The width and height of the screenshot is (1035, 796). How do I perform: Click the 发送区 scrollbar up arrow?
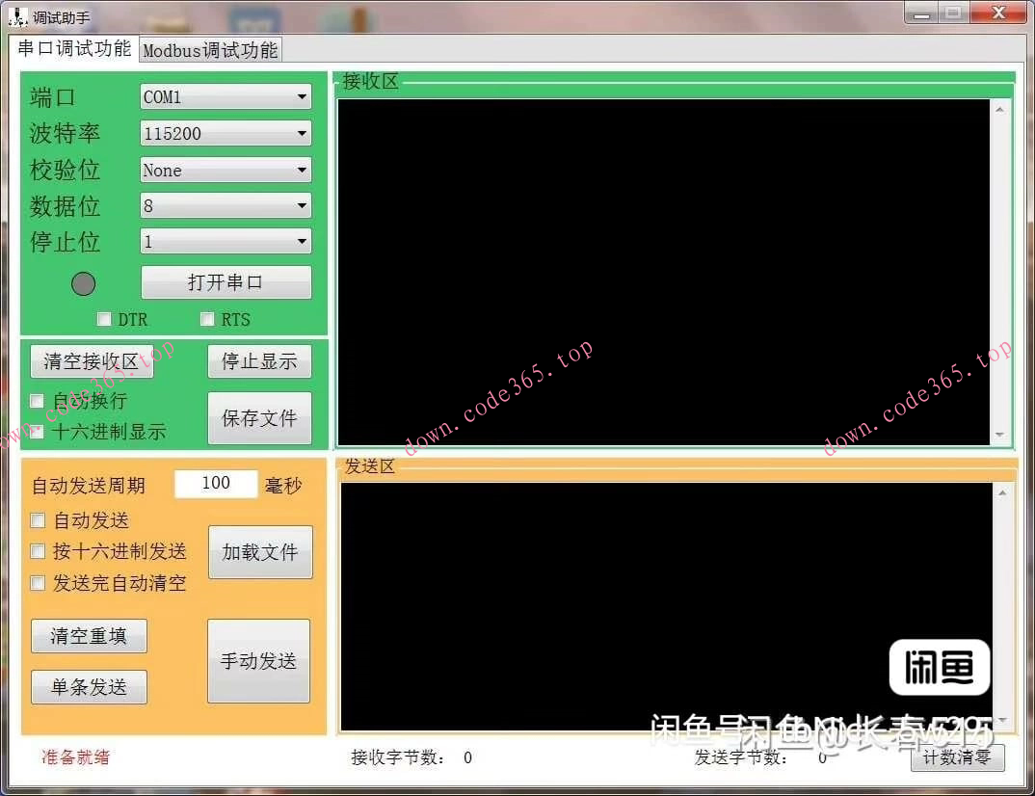(1002, 493)
